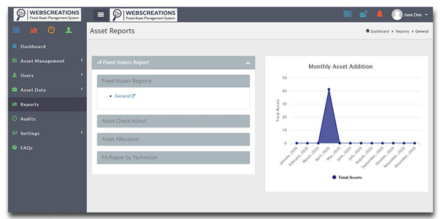Image resolution: width=441 pixels, height=219 pixels.
Task: Expand the Asset Check in/out section
Action: pyautogui.click(x=173, y=121)
